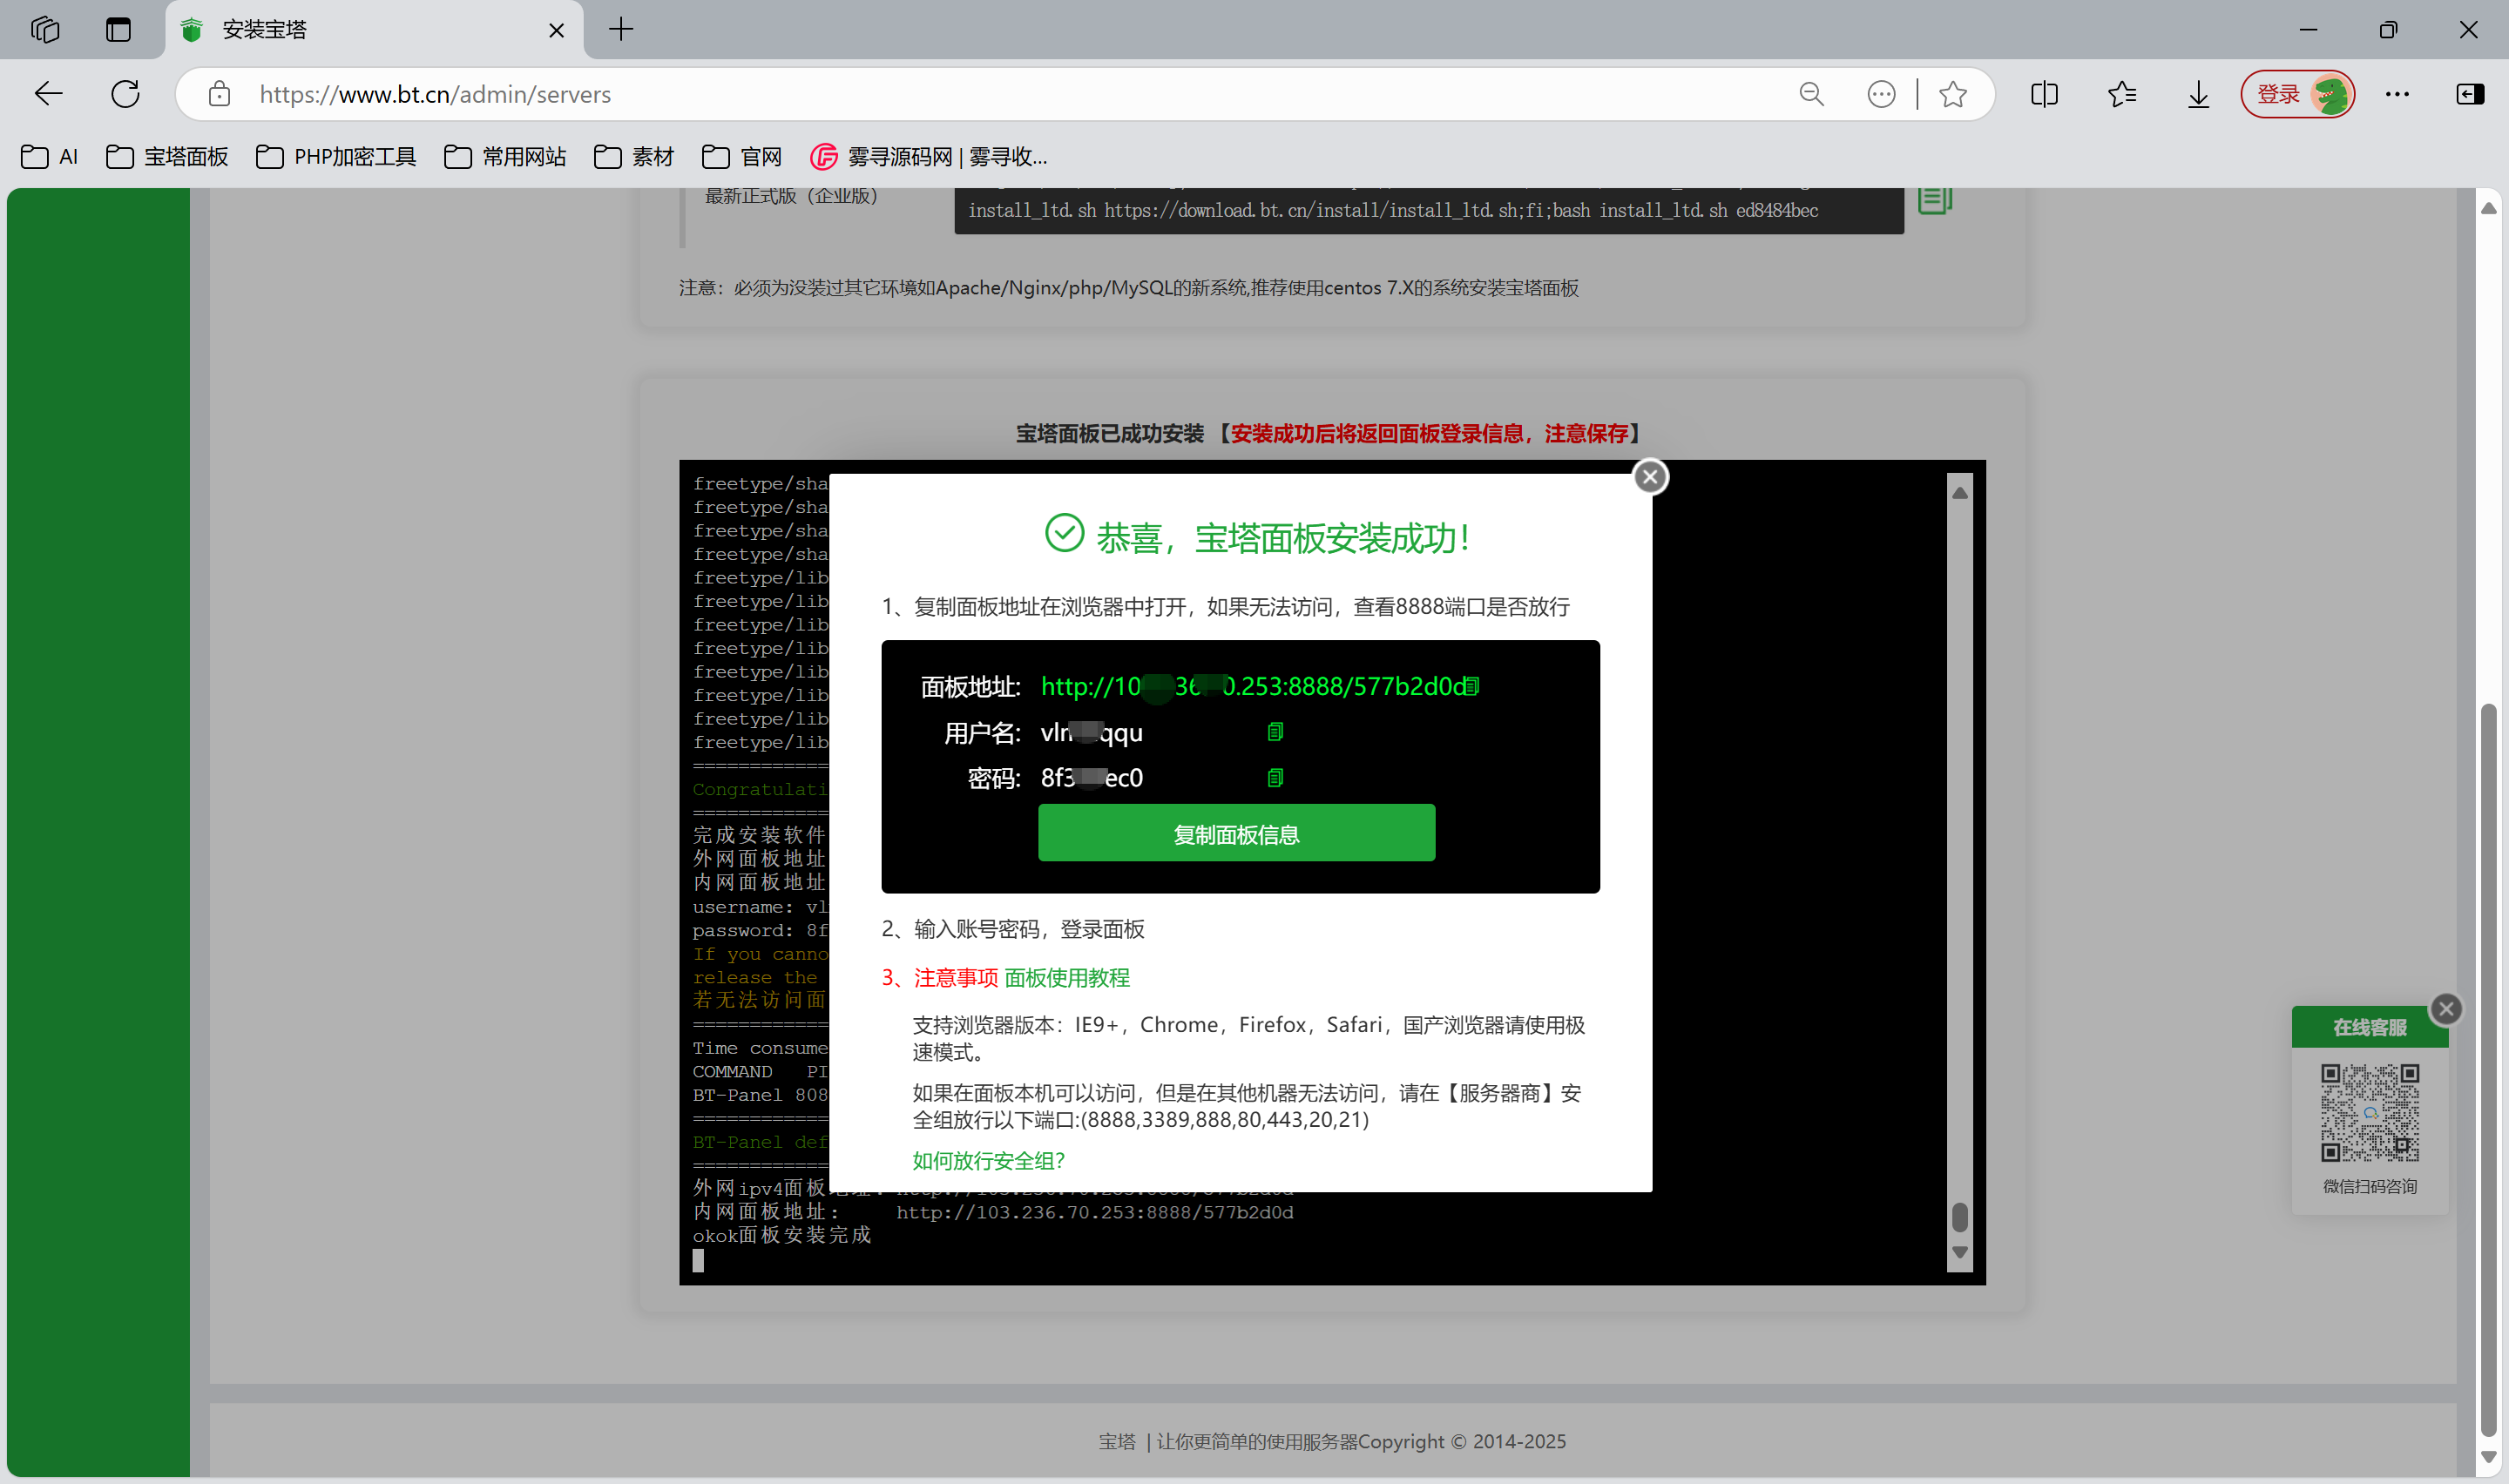Viewport: 2509px width, 1484px height.
Task: Open the zoom magnifier in address bar
Action: [x=1811, y=94]
